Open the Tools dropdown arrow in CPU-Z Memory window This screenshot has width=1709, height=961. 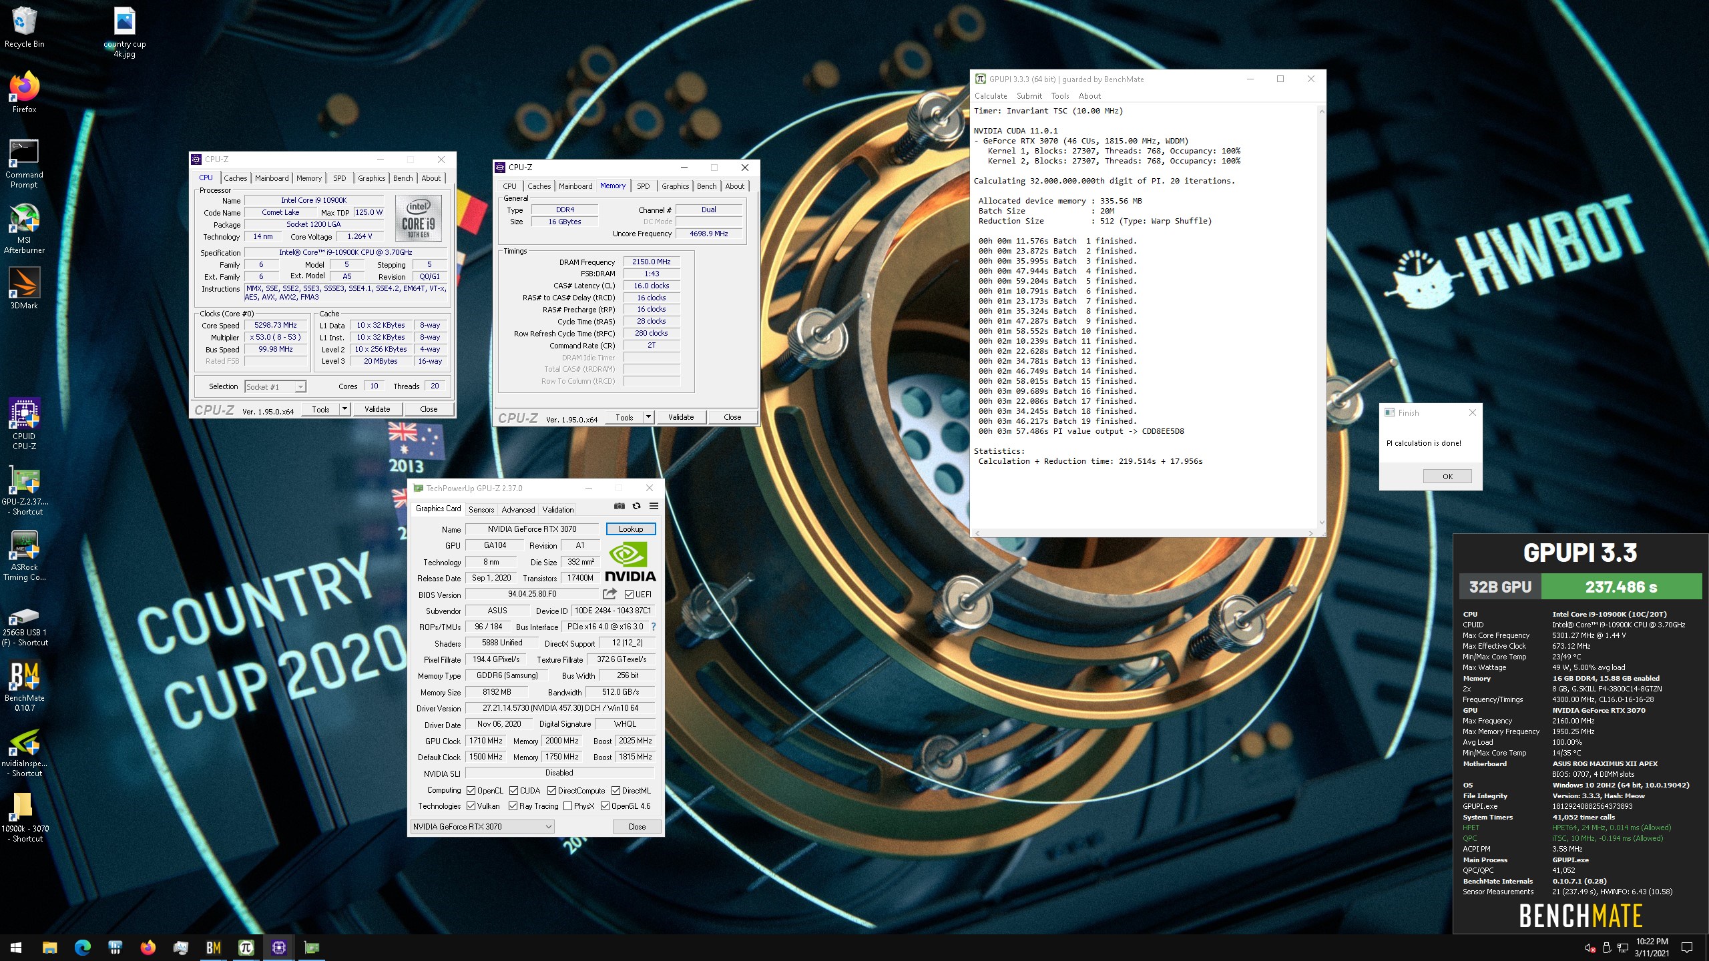pos(648,417)
